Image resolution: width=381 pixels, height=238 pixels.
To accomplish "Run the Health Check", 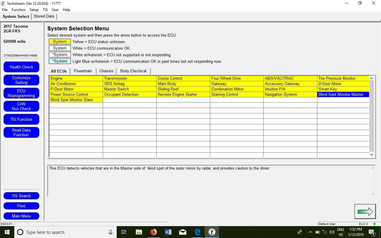I will point(21,67).
